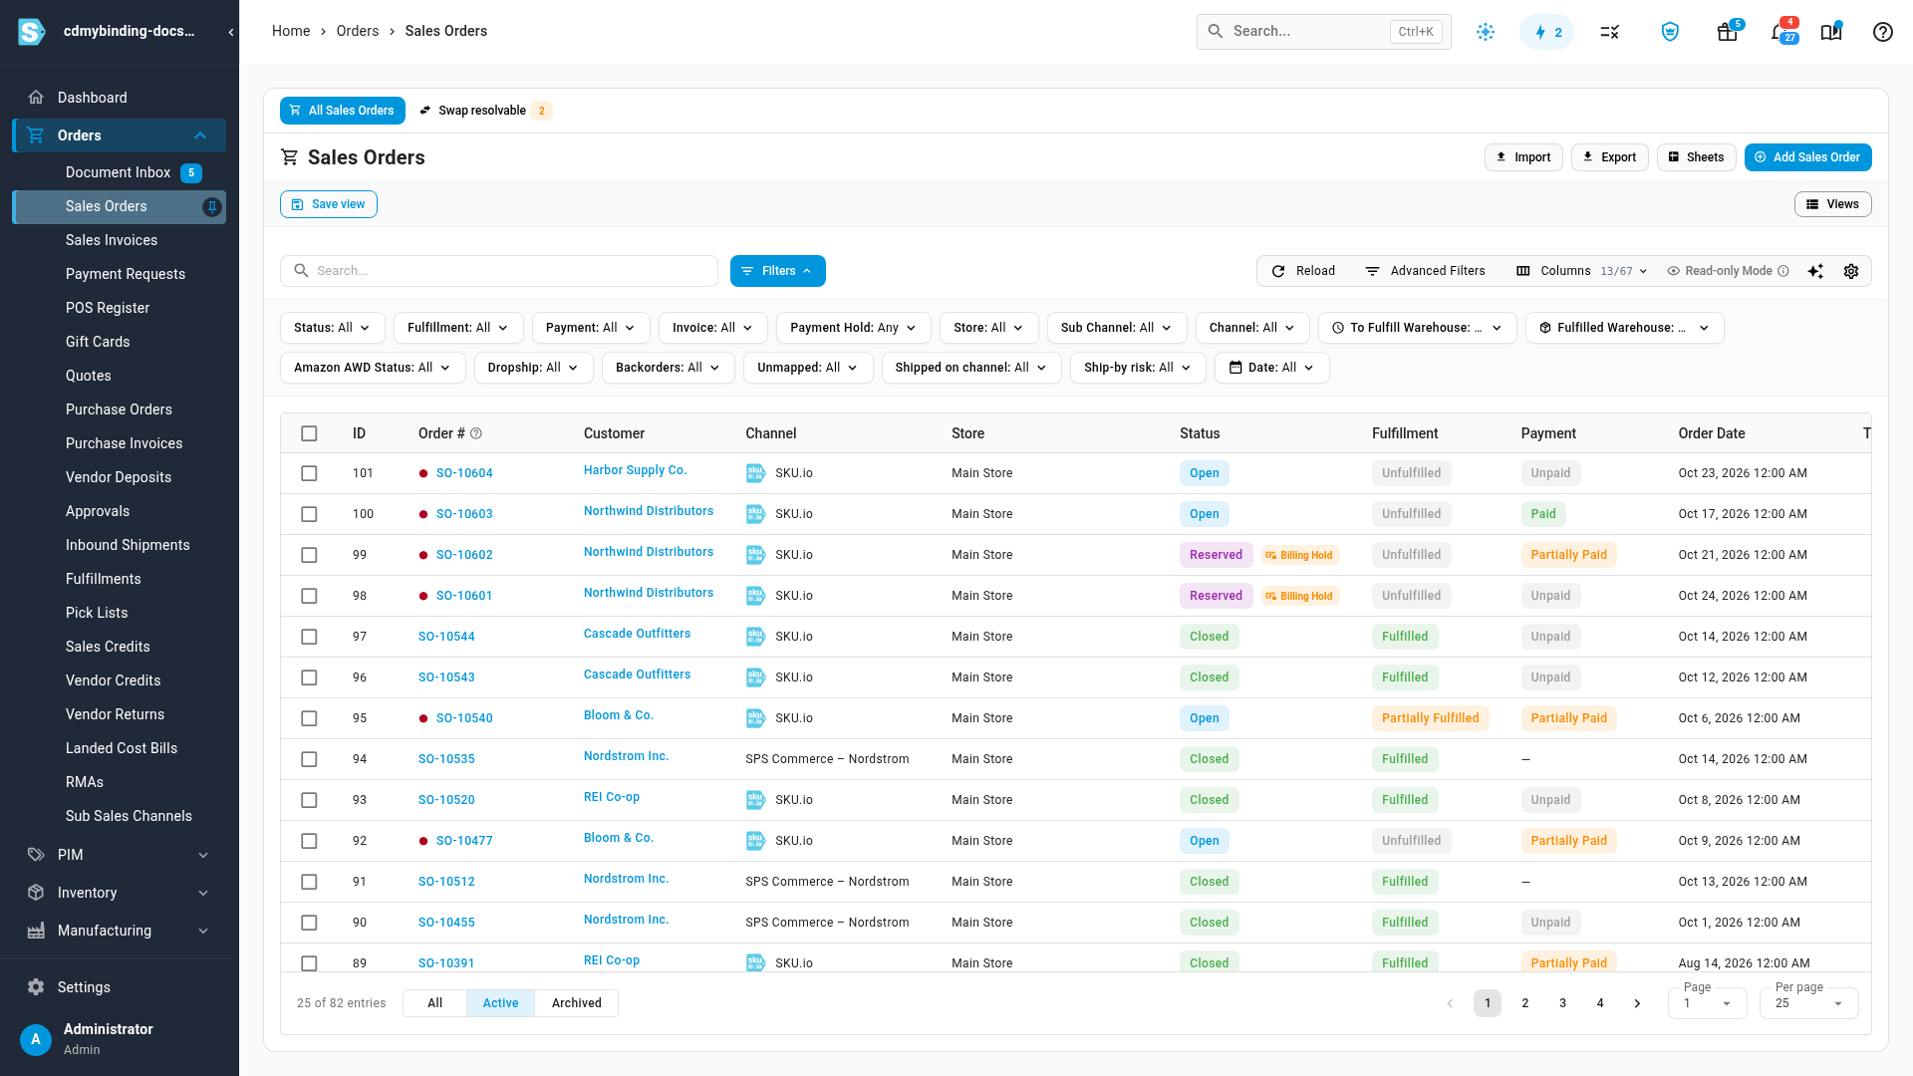Open the Payment: All filter dropdown

(x=591, y=328)
